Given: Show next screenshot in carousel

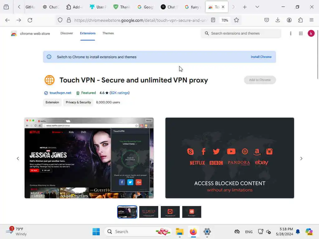Looking at the screenshot, I should (301, 158).
